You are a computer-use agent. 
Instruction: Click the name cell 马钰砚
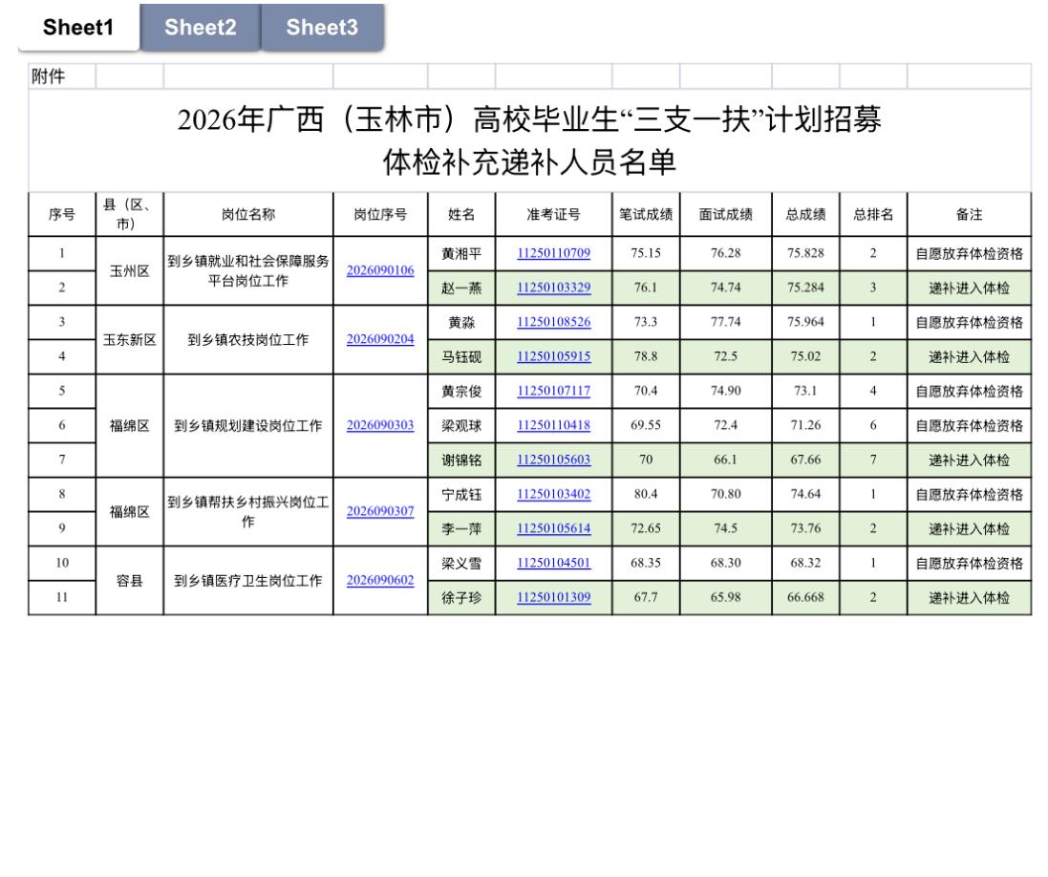click(461, 357)
